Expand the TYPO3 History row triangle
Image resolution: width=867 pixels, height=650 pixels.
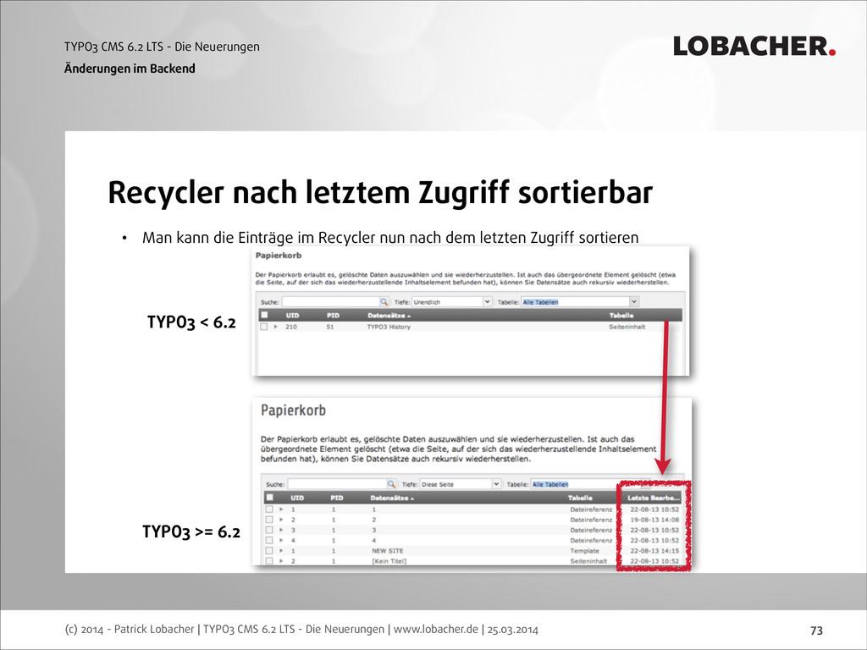click(x=276, y=327)
